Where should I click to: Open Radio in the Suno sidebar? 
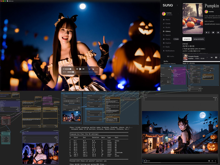click(167, 47)
